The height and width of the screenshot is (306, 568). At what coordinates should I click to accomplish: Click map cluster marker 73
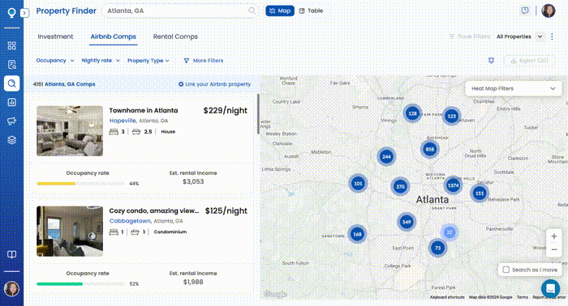tap(437, 248)
